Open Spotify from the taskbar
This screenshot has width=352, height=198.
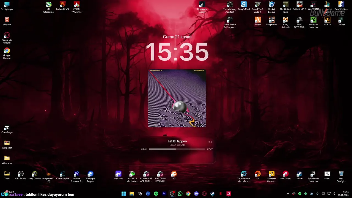tap(156, 194)
